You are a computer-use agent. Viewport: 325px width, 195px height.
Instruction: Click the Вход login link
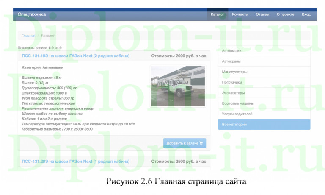click(306, 14)
